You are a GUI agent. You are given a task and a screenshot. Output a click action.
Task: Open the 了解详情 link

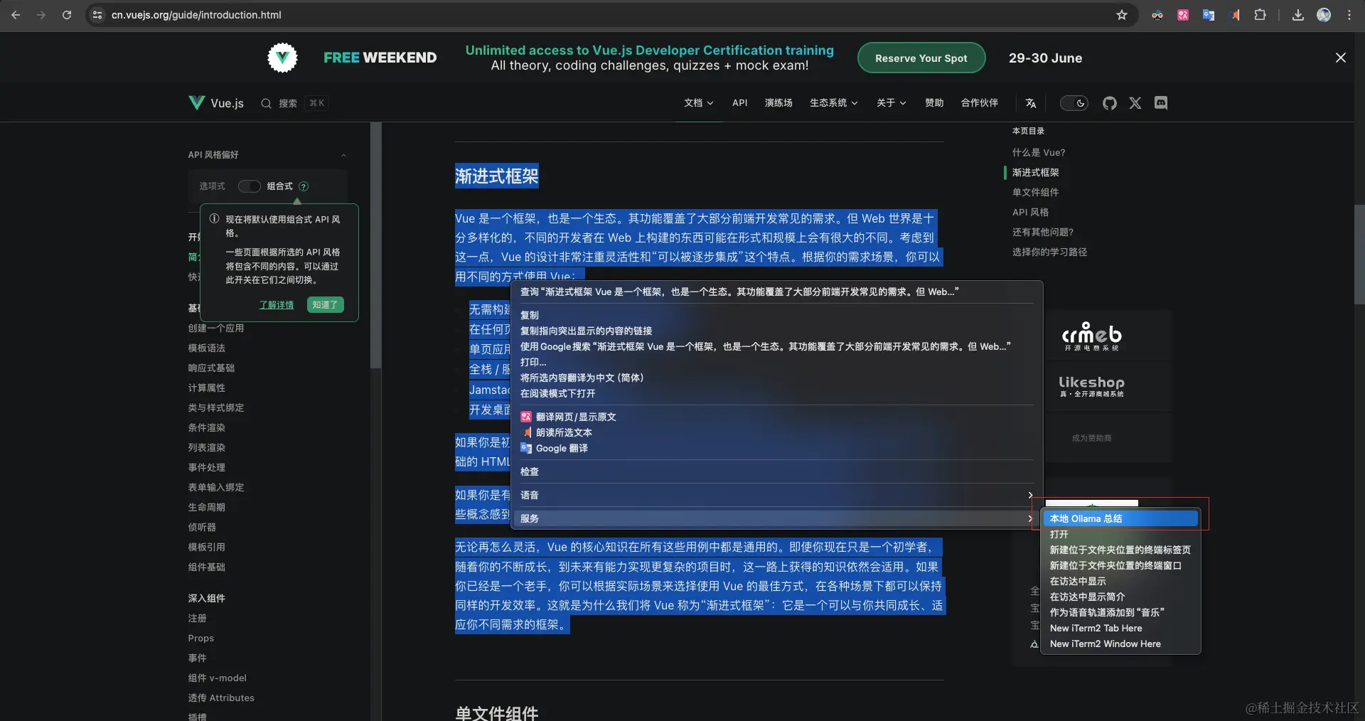coord(277,305)
